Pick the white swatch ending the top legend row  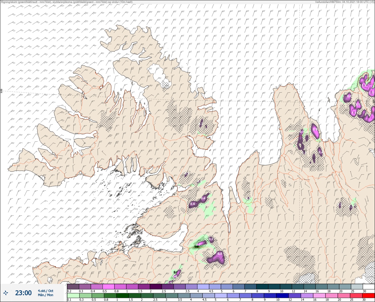click(x=369, y=286)
